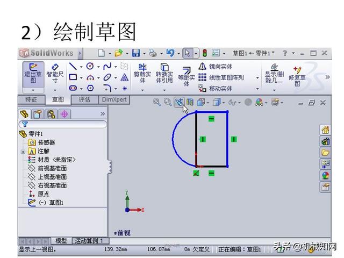Open the PropertyManager tab icon
The image size is (344, 258).
[37, 114]
